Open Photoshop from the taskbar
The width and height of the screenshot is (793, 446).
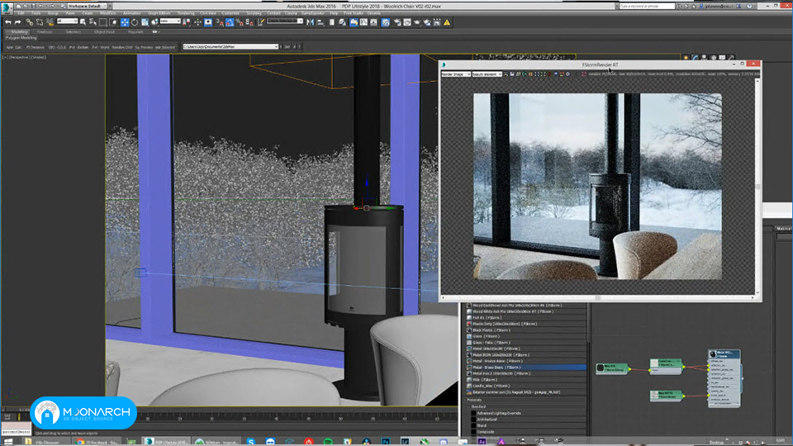click(386, 441)
